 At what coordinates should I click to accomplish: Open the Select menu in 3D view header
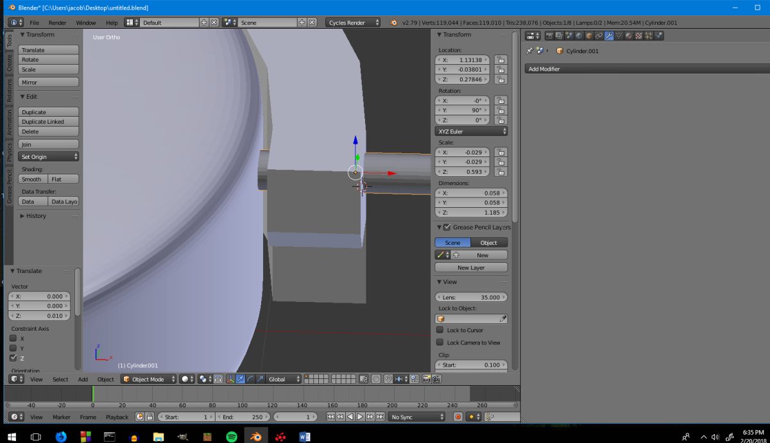click(60, 379)
